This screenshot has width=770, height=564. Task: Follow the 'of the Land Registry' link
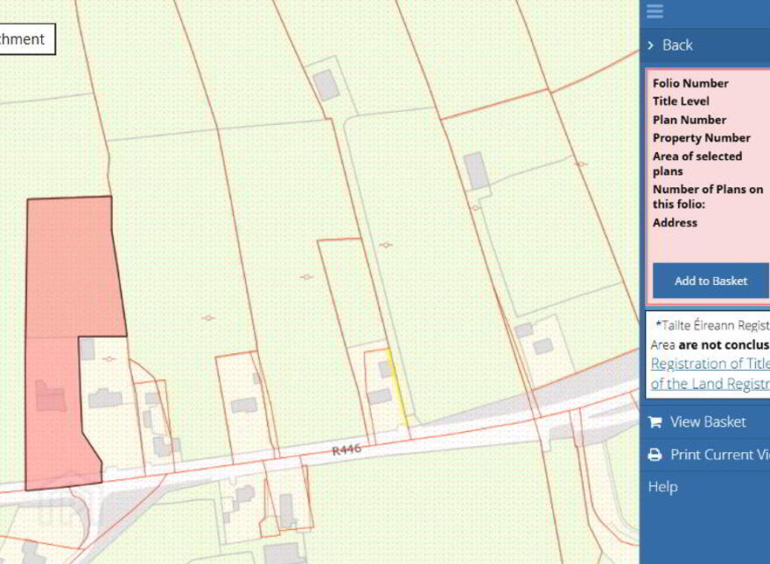(710, 384)
